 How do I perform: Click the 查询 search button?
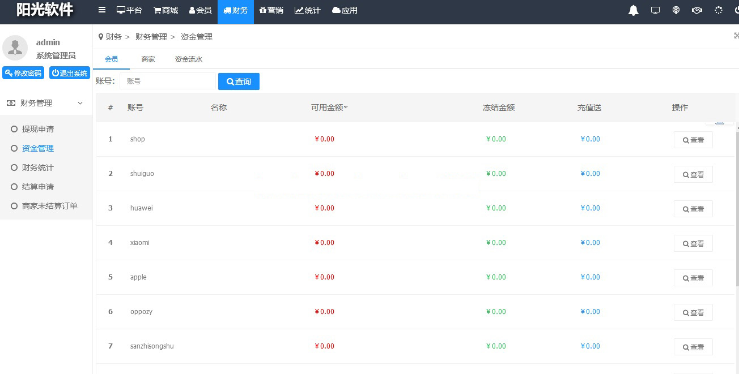coord(239,81)
